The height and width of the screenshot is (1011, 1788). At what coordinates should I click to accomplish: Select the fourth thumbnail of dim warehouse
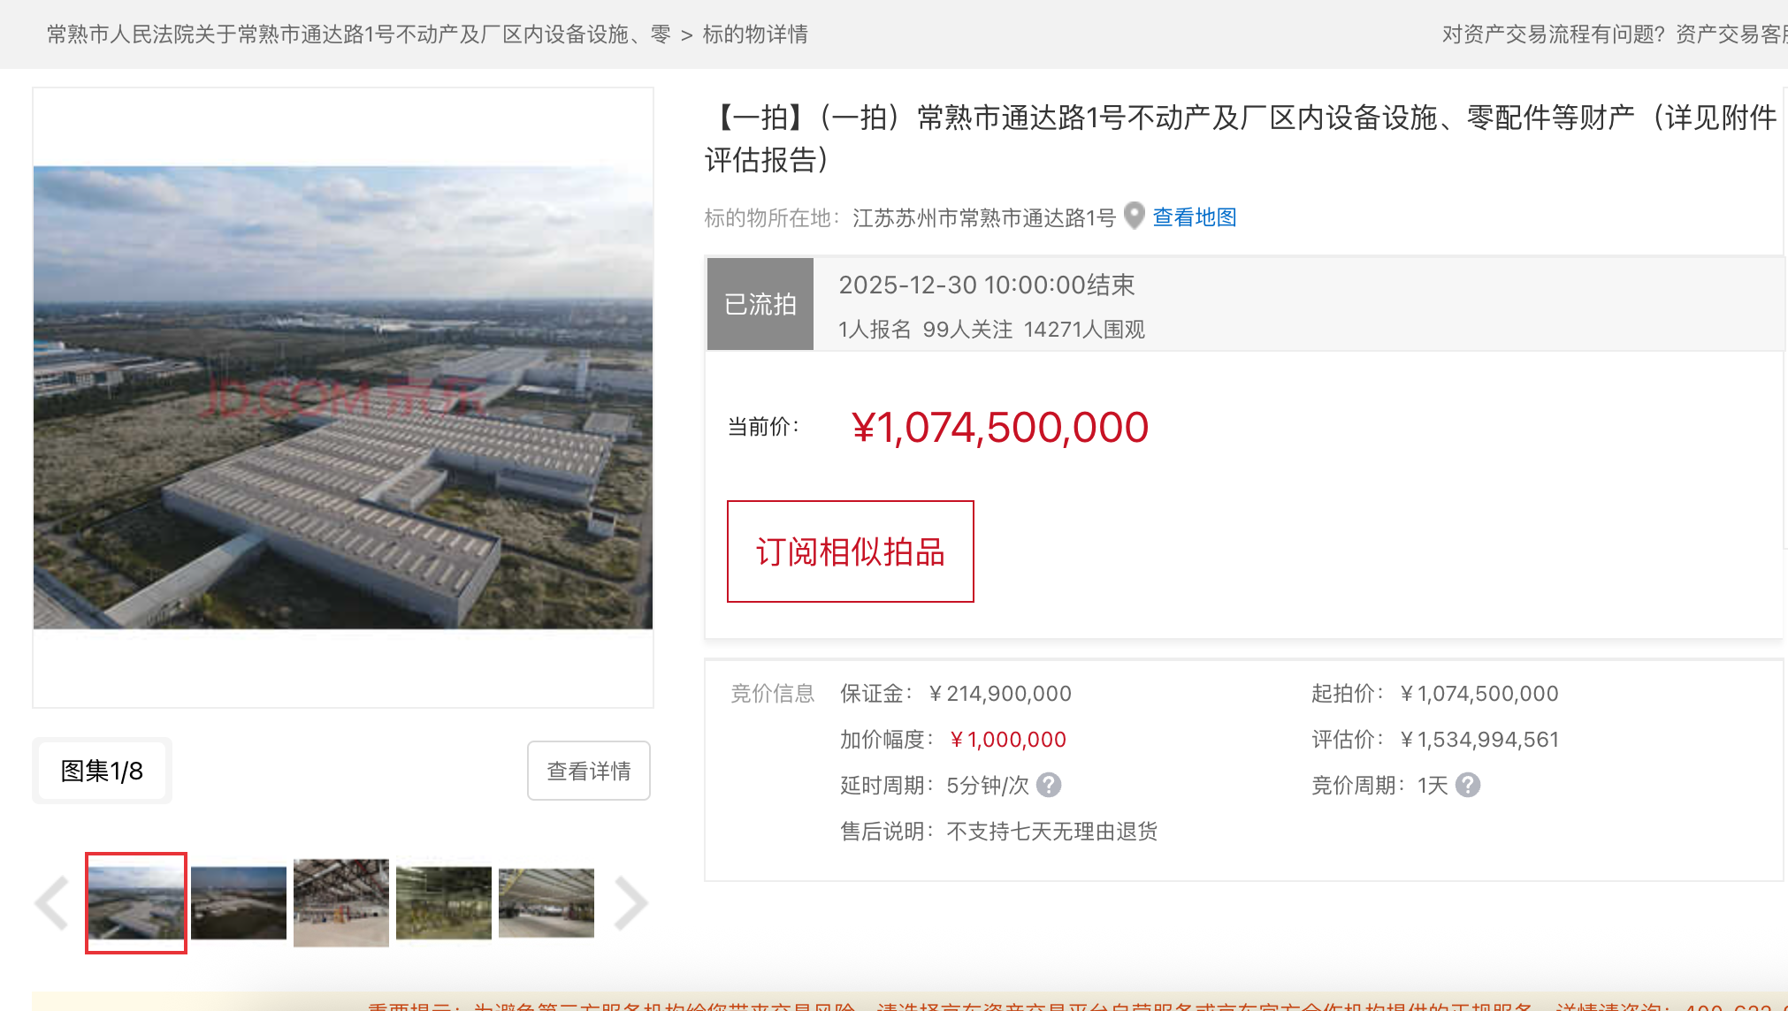[x=444, y=903]
